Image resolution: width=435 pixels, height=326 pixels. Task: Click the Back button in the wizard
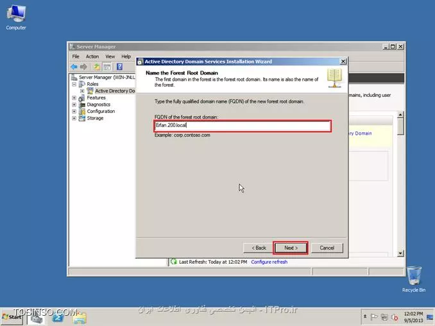coord(259,248)
